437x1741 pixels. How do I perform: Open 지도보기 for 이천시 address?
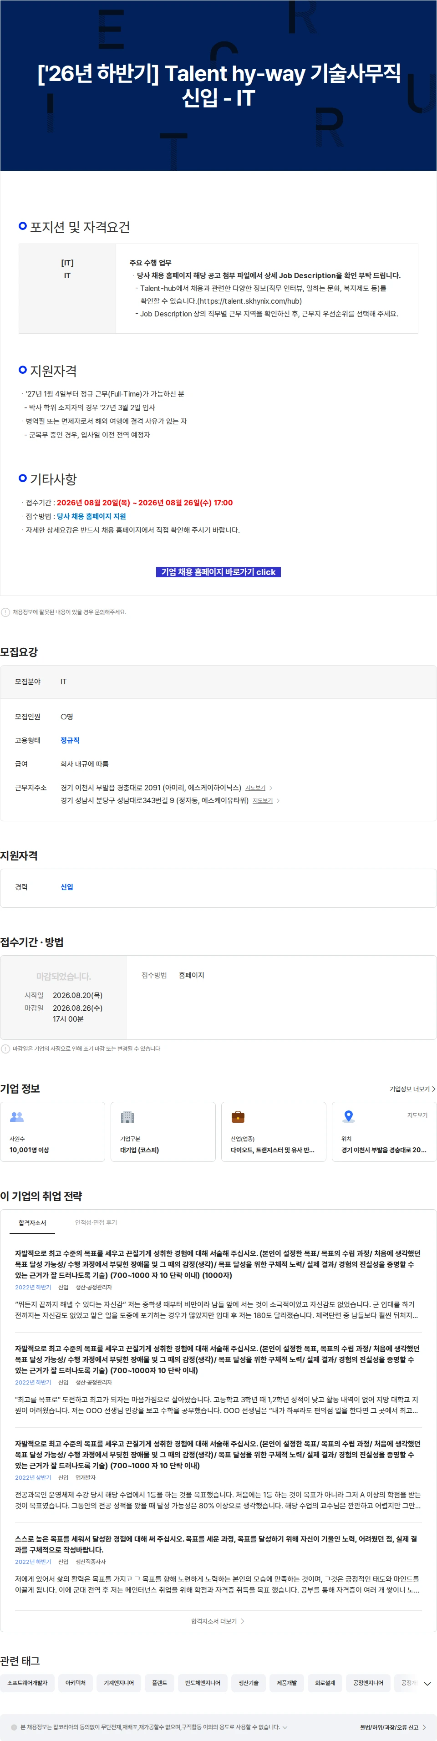255,788
